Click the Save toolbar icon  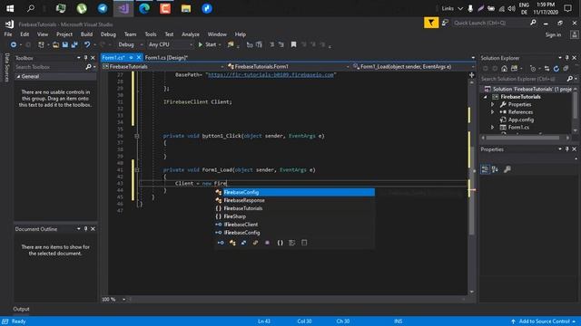65,44
